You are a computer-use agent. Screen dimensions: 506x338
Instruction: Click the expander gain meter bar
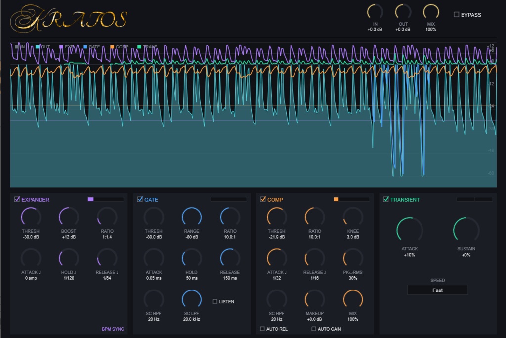point(106,199)
